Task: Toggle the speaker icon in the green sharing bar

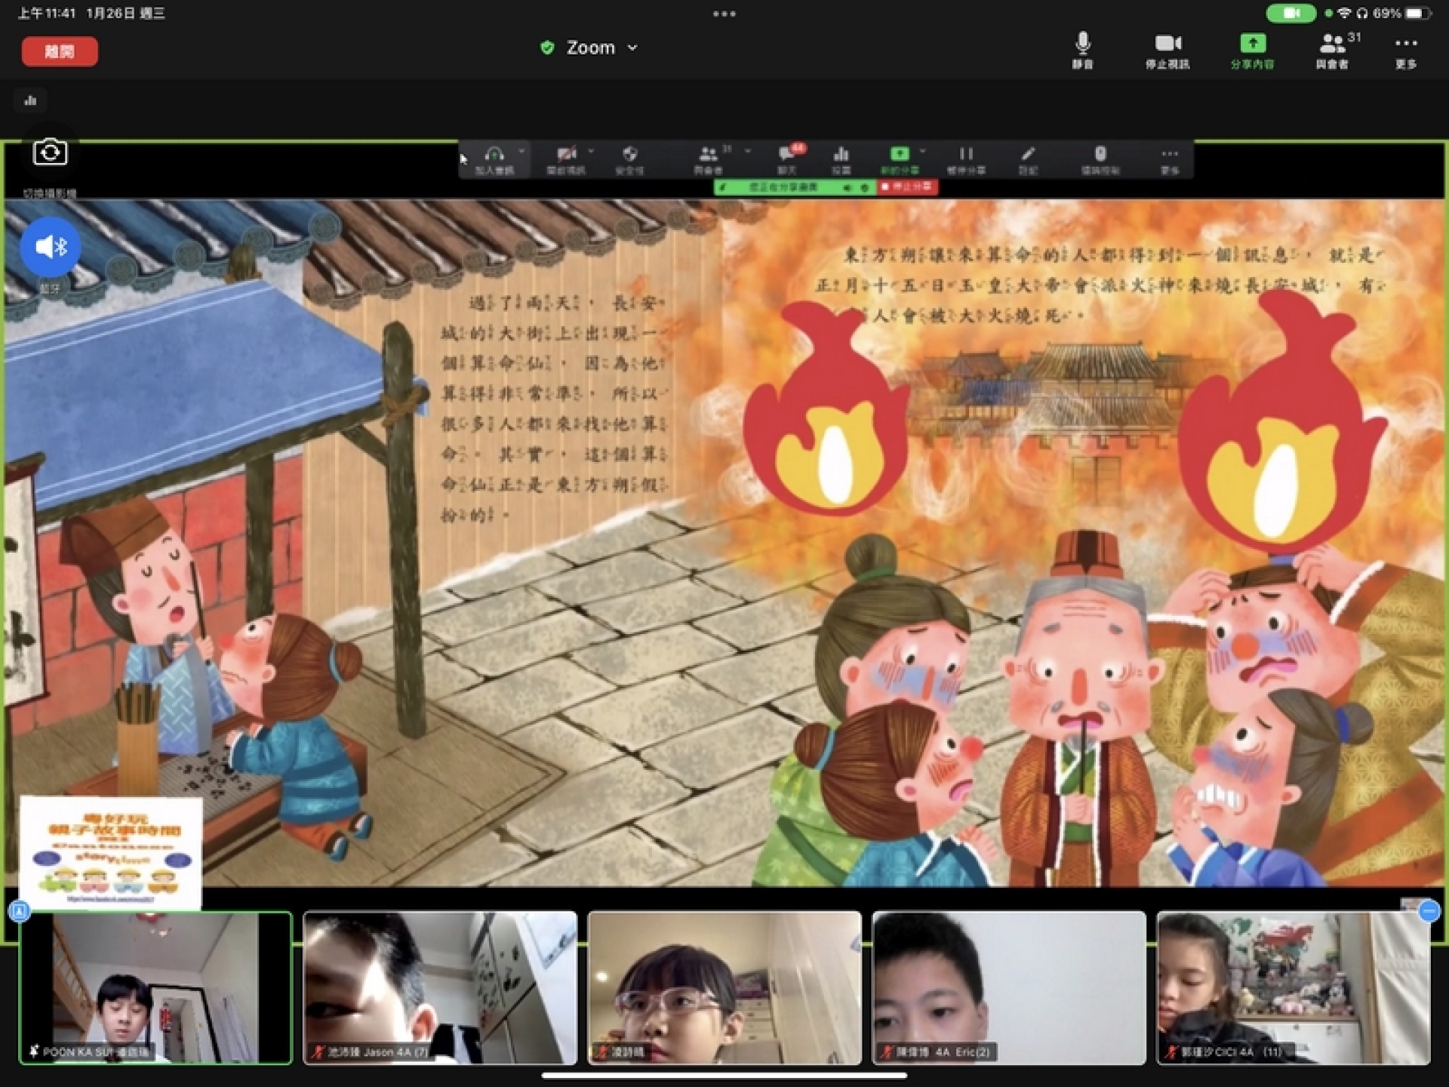Action: pyautogui.click(x=848, y=187)
